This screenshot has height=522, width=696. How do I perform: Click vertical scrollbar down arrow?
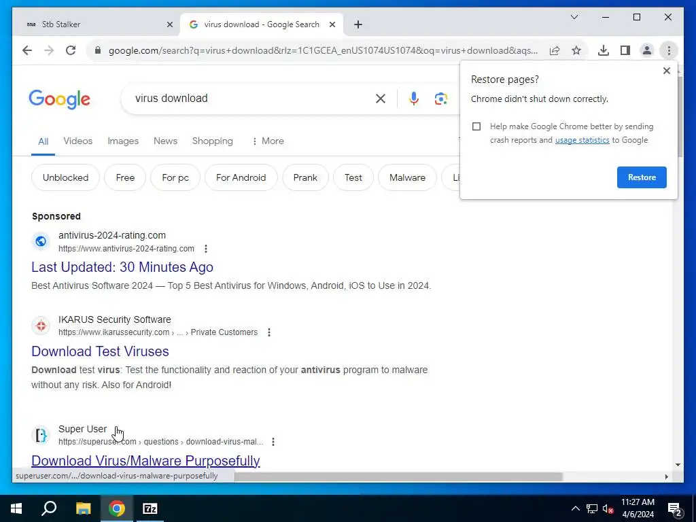(x=678, y=465)
